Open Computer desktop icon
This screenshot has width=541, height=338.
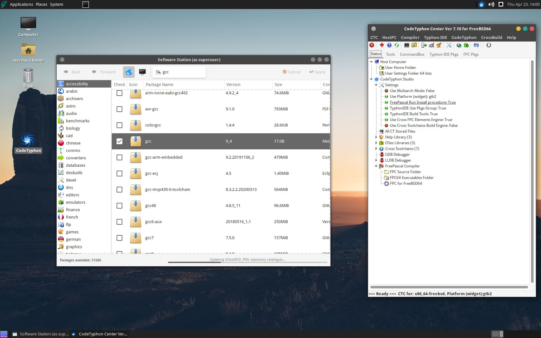click(x=28, y=27)
